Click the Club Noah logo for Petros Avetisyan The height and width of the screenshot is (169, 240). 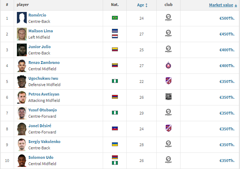point(168,97)
